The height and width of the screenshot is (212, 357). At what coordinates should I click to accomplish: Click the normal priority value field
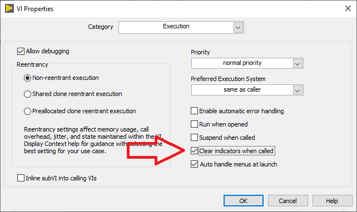click(x=242, y=63)
